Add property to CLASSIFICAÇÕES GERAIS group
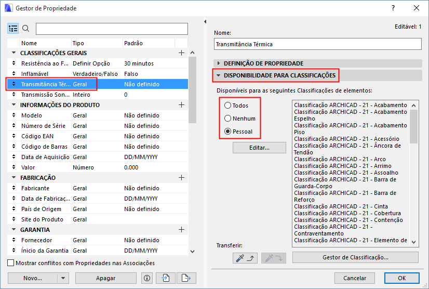The image size is (429, 289). [x=181, y=53]
